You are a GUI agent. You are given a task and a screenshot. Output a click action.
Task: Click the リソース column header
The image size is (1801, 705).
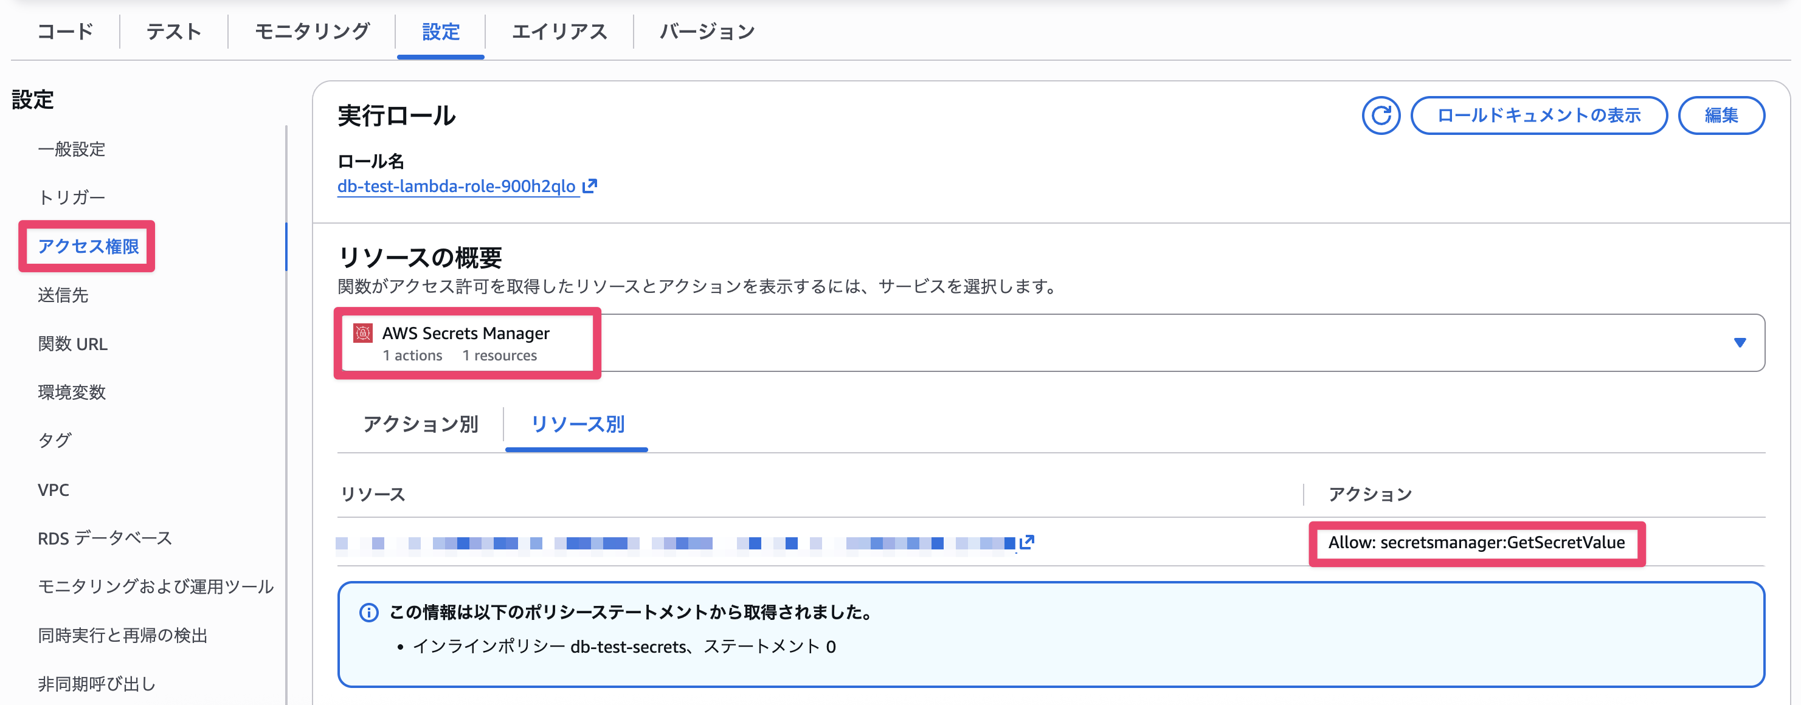click(373, 495)
